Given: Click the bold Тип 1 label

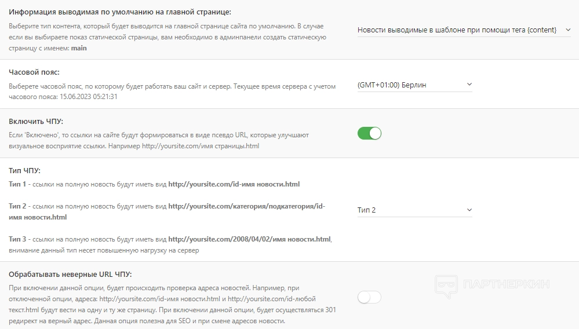Looking at the screenshot, I should (18, 184).
